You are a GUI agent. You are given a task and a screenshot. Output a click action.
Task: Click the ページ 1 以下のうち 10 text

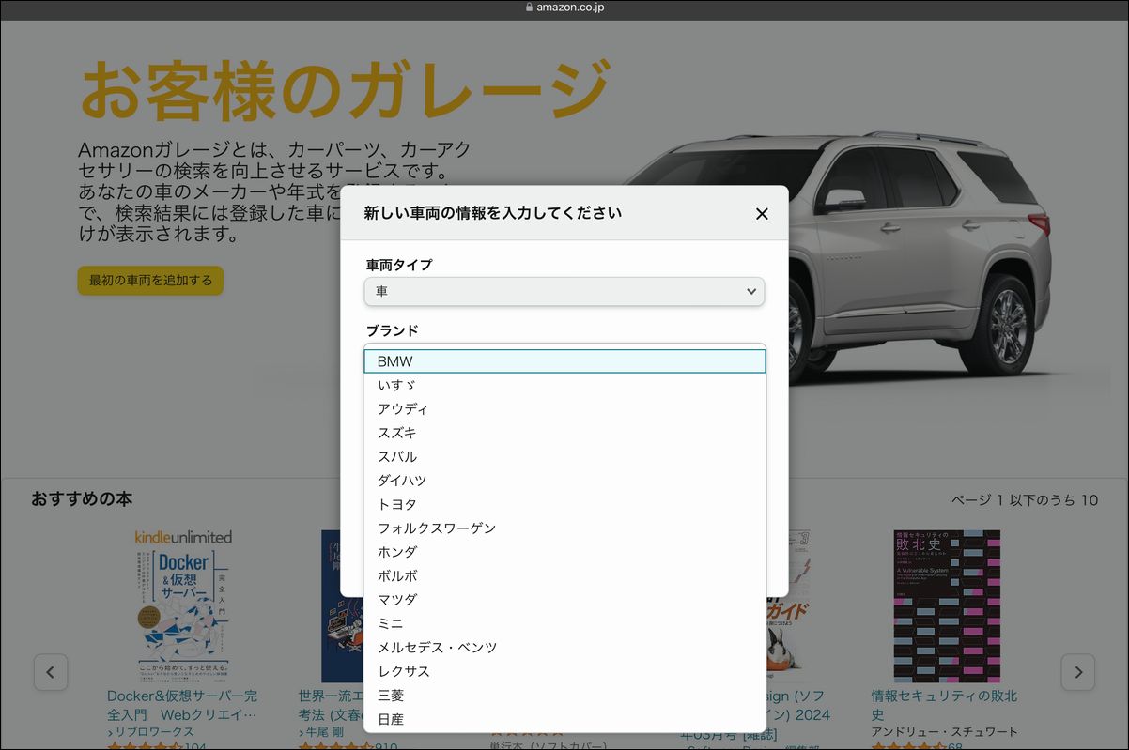click(1025, 500)
